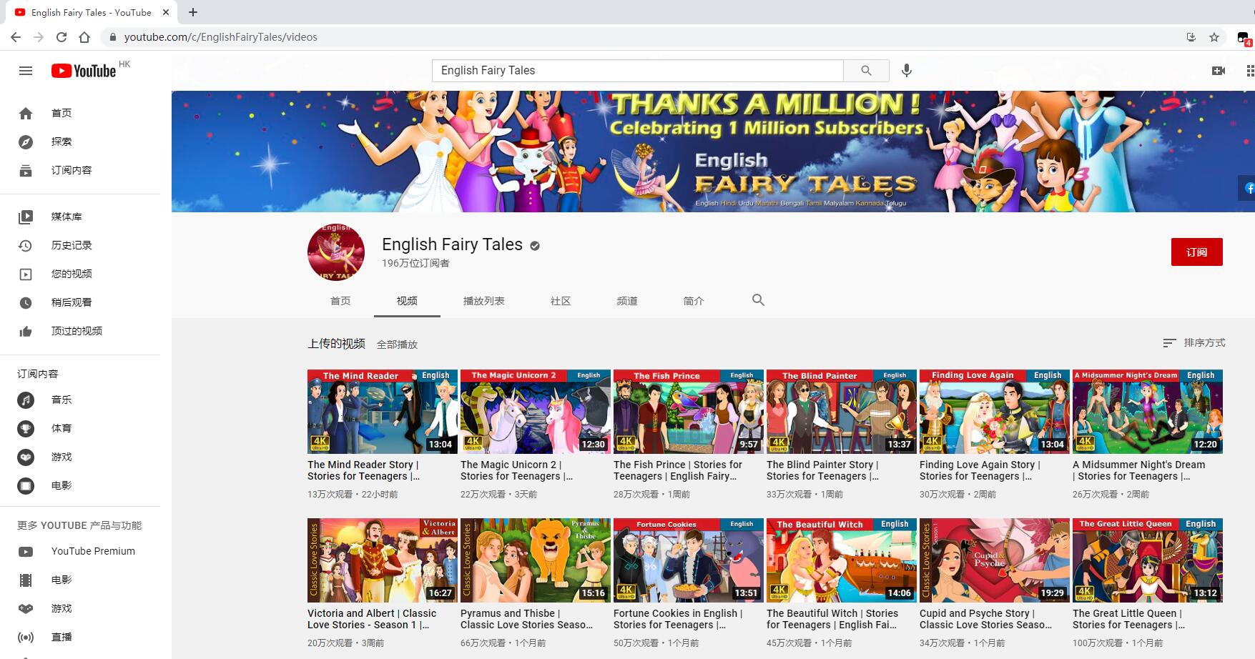Screen dimensions: 1255x659
Task: Click the search text field
Action: pyautogui.click(x=638, y=70)
